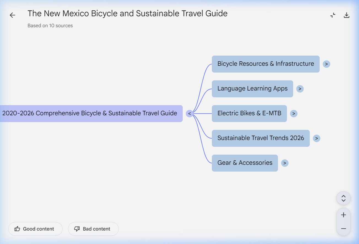Click the expand/collapse all nodes icon

coord(343,198)
